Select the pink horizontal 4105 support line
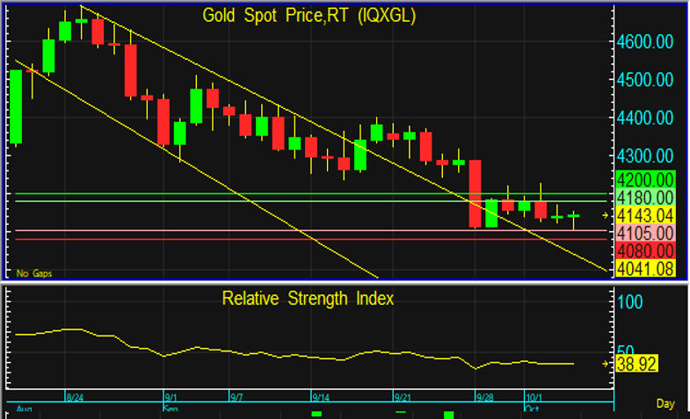690x419 pixels. point(310,230)
